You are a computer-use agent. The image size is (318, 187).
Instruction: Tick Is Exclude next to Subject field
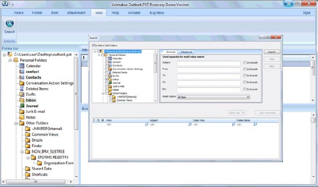[x=245, y=63]
